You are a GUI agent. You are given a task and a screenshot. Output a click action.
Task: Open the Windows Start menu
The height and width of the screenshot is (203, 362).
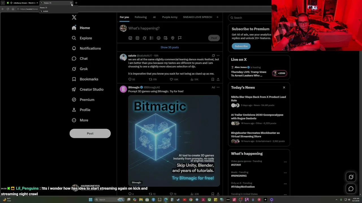pos(90,200)
